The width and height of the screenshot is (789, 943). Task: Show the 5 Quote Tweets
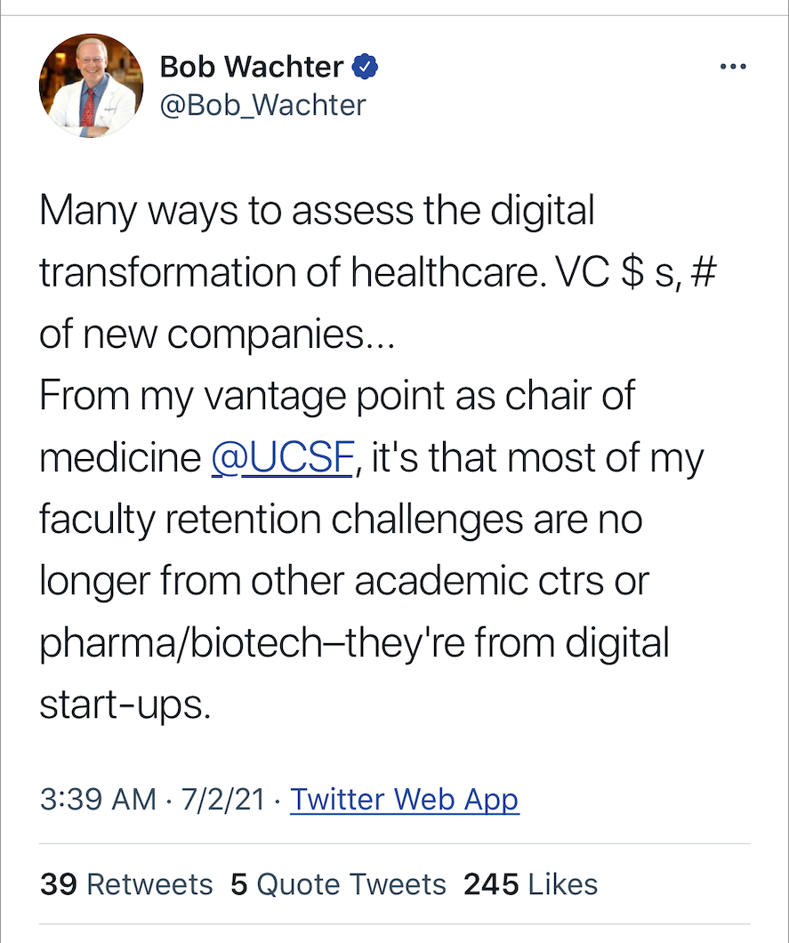coord(338,884)
